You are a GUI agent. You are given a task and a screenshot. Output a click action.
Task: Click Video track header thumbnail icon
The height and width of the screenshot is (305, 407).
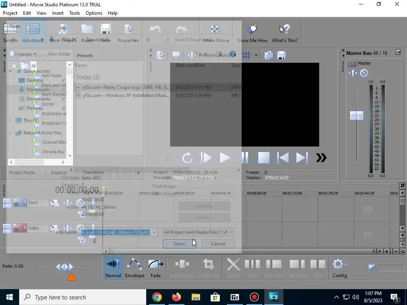tap(20, 228)
